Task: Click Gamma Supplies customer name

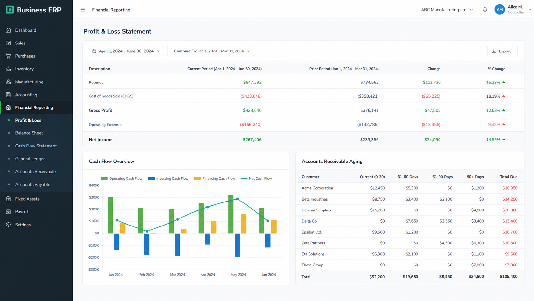Action: [316, 210]
